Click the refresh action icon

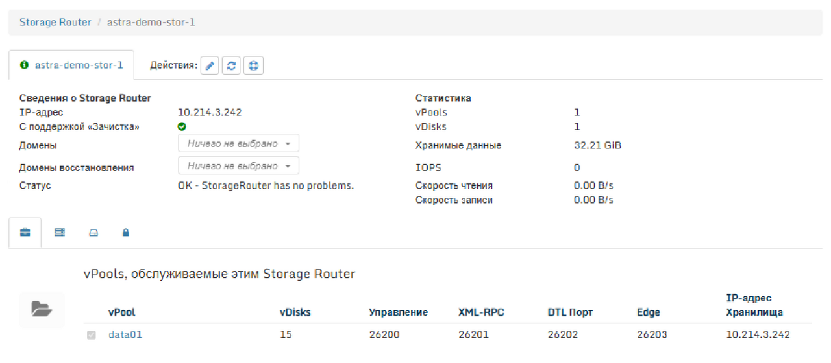pyautogui.click(x=232, y=65)
